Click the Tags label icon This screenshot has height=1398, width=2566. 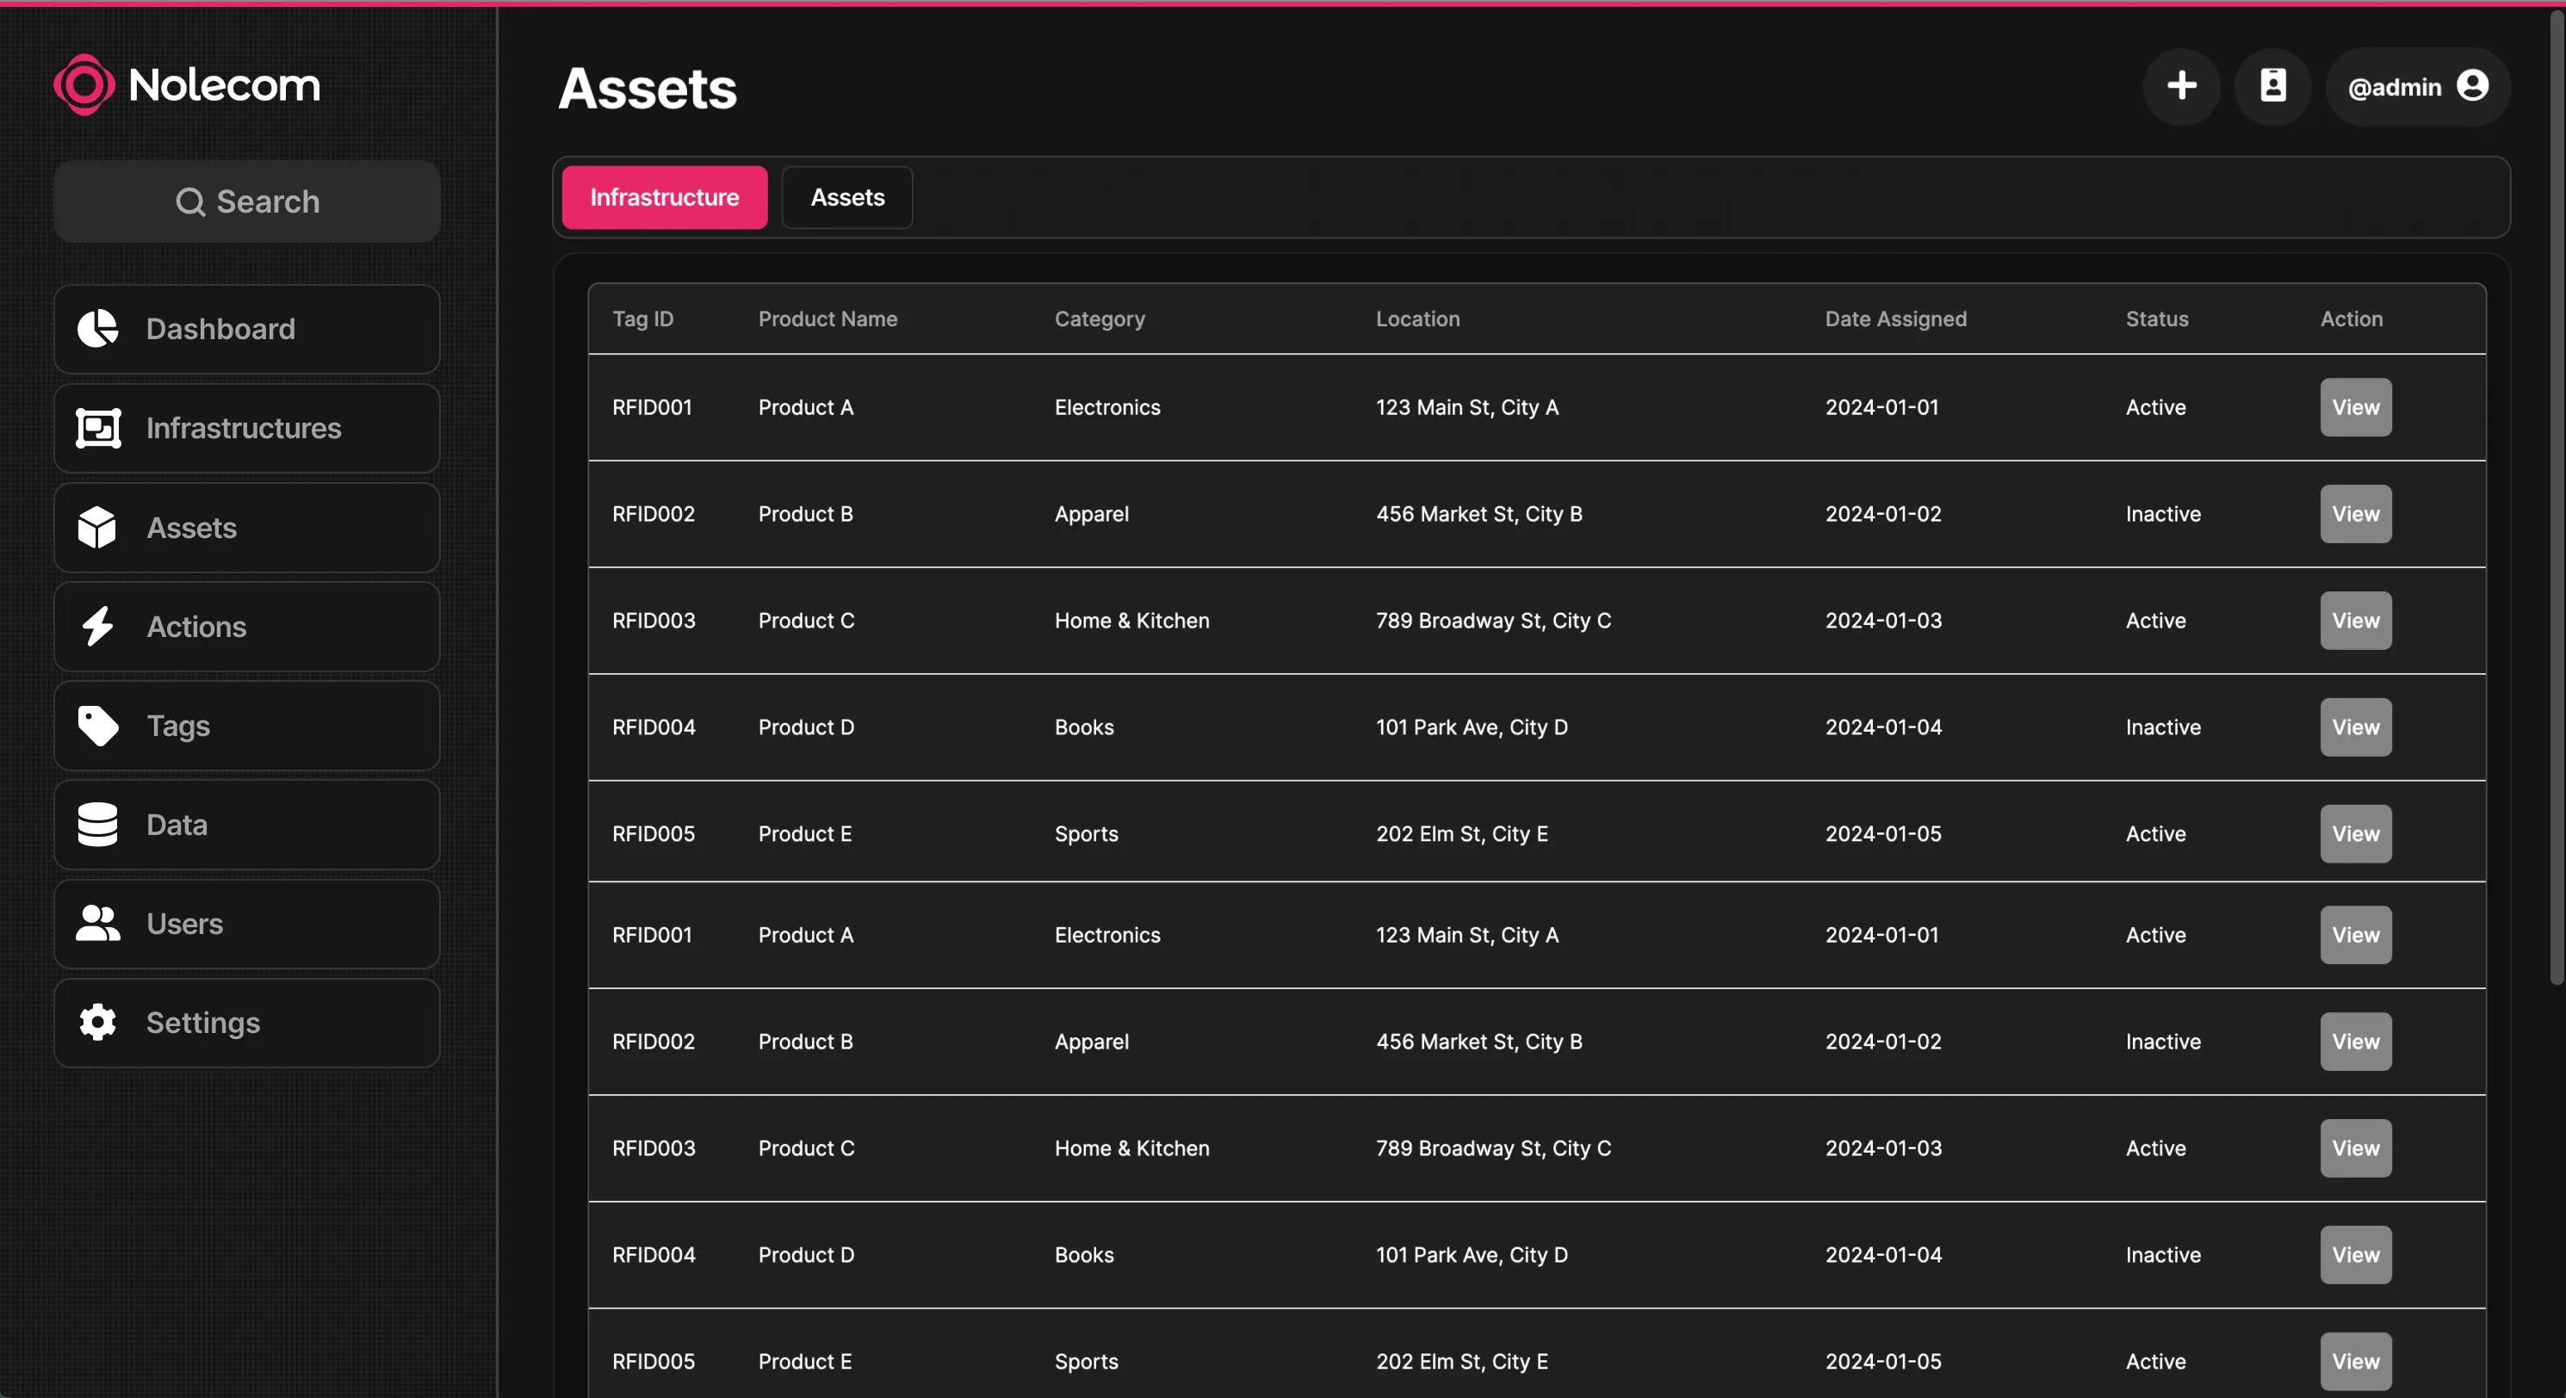click(x=97, y=726)
